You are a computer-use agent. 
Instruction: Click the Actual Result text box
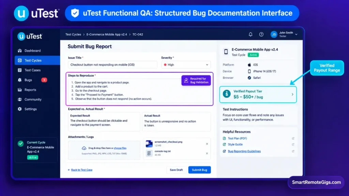[176, 122]
